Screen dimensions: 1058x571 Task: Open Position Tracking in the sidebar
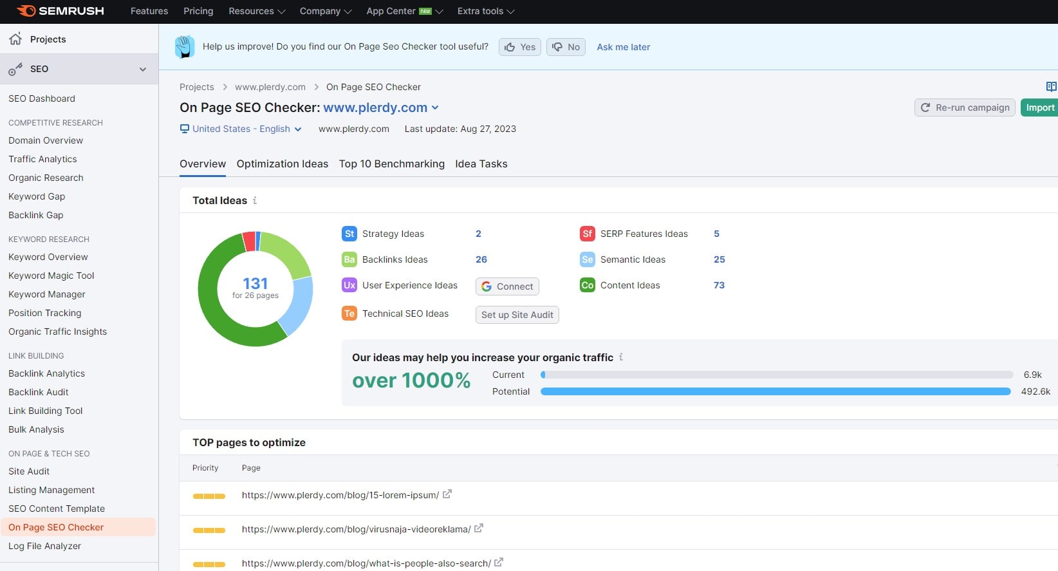(x=45, y=313)
